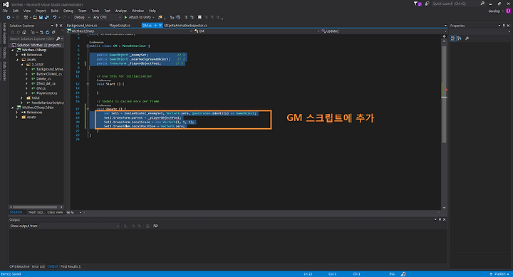513x277 pixels.
Task: Click the publish status icon in status bar
Action: (x=491, y=274)
